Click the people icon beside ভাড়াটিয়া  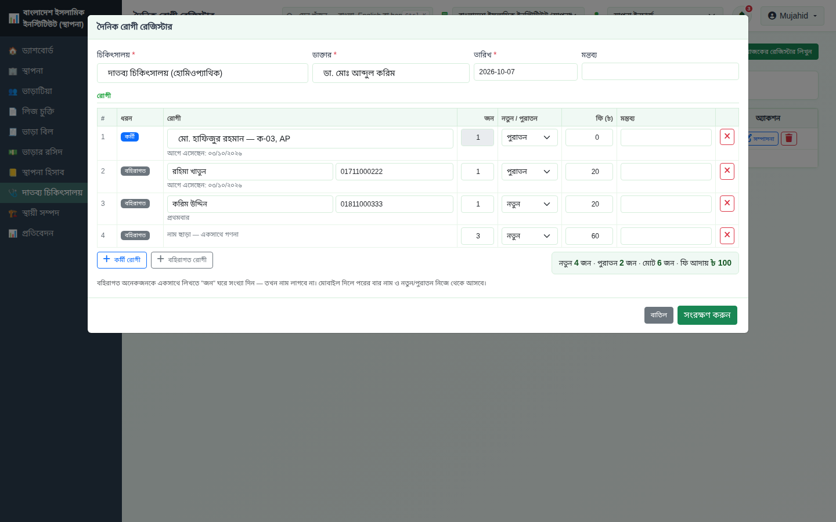point(13,92)
